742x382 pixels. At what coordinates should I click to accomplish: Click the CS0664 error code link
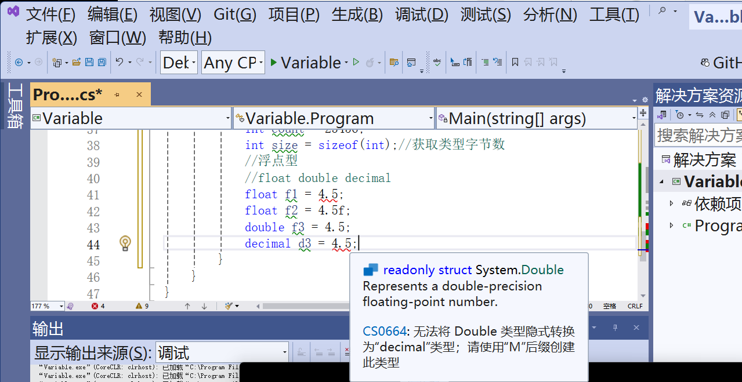(x=383, y=331)
